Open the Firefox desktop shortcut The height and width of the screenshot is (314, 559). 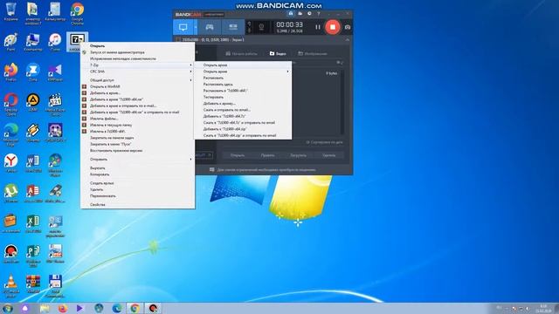pos(10,72)
